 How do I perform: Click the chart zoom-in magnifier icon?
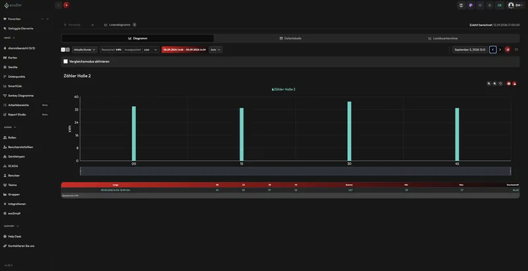489,83
